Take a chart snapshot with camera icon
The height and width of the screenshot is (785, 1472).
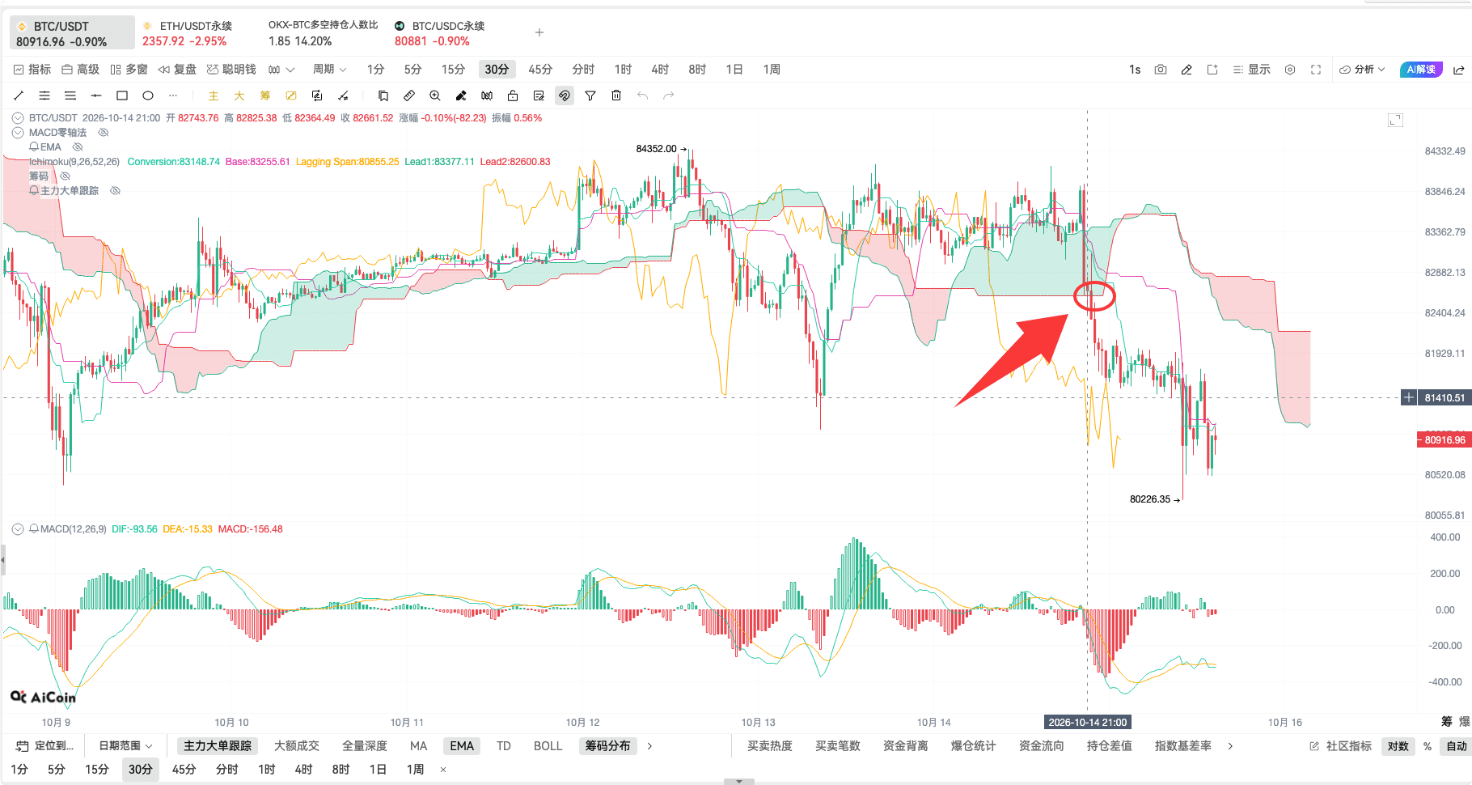(x=1161, y=70)
